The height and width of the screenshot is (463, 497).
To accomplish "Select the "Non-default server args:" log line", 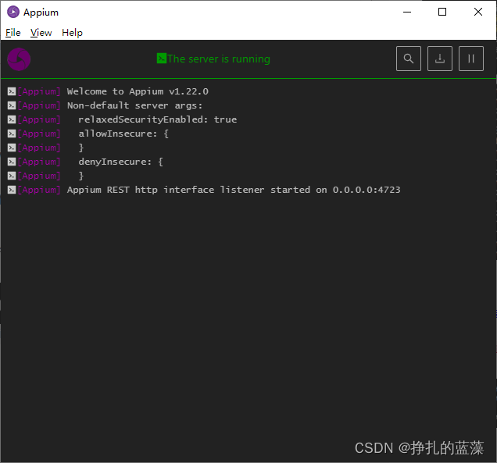I will tap(134, 105).
